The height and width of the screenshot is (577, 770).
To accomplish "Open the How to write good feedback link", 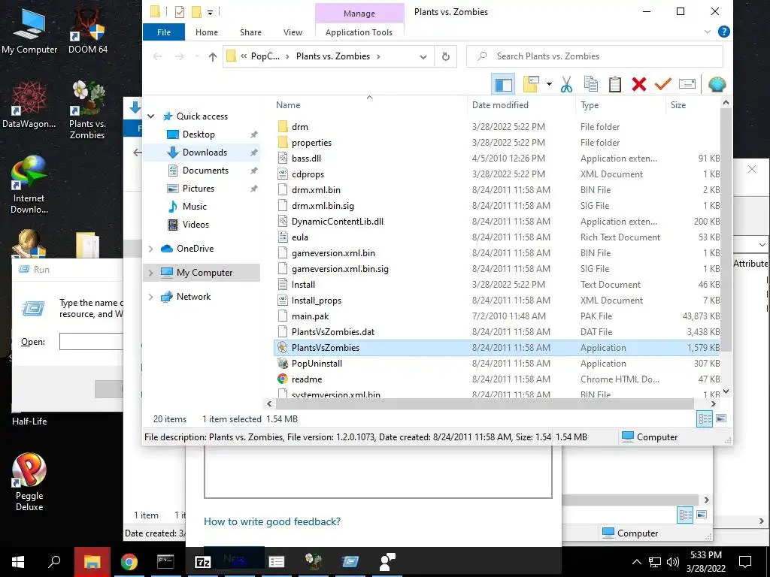I will (272, 521).
